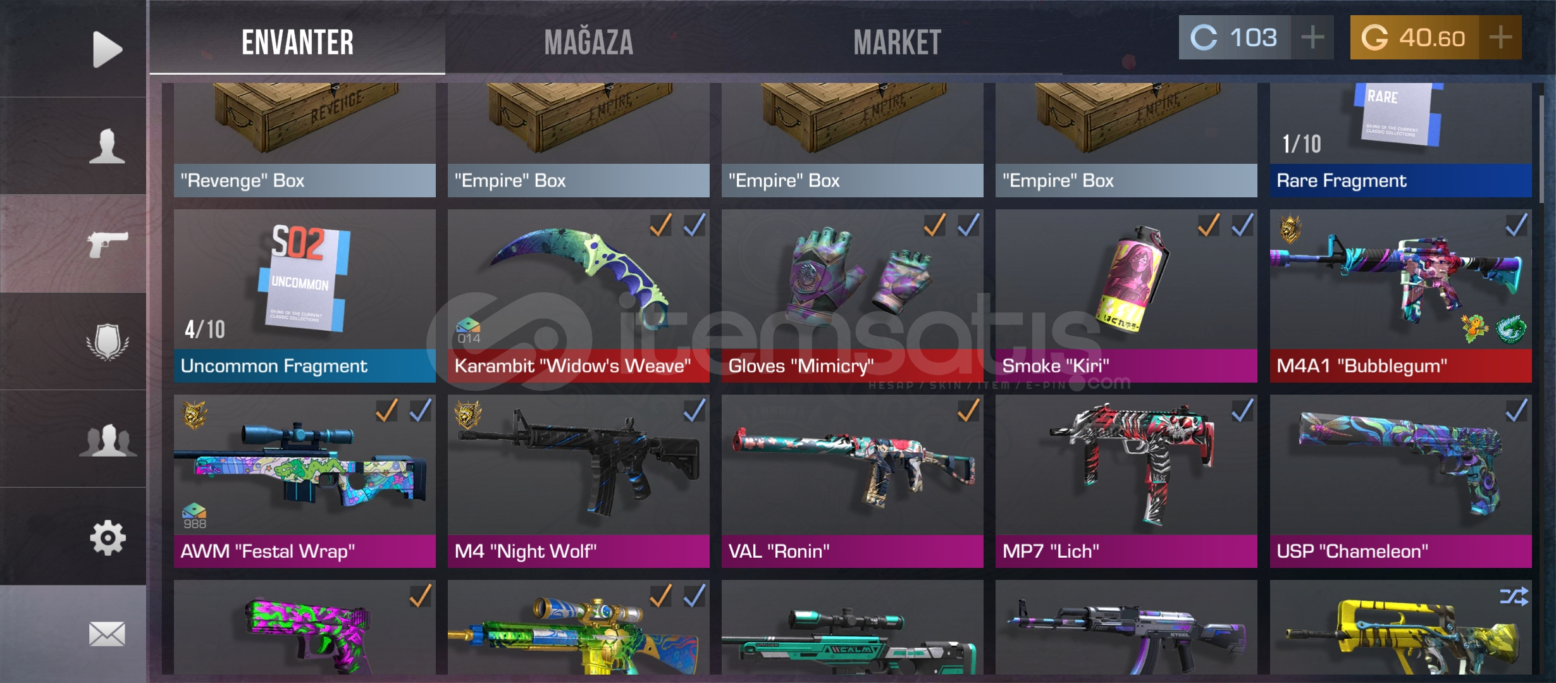
Task: Toggle orange checkmark on Karambit Widow's Weave
Action: pos(660,225)
